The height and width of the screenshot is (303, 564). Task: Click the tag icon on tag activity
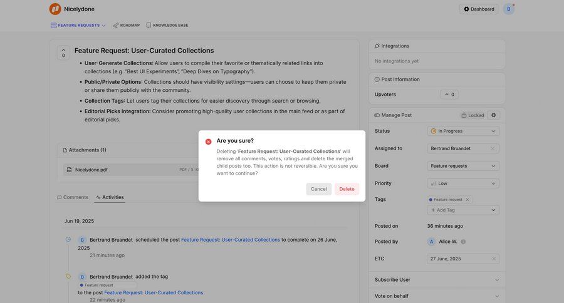(x=68, y=277)
